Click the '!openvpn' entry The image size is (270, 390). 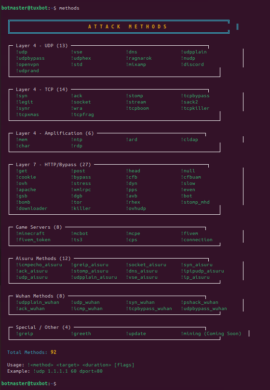(27, 65)
